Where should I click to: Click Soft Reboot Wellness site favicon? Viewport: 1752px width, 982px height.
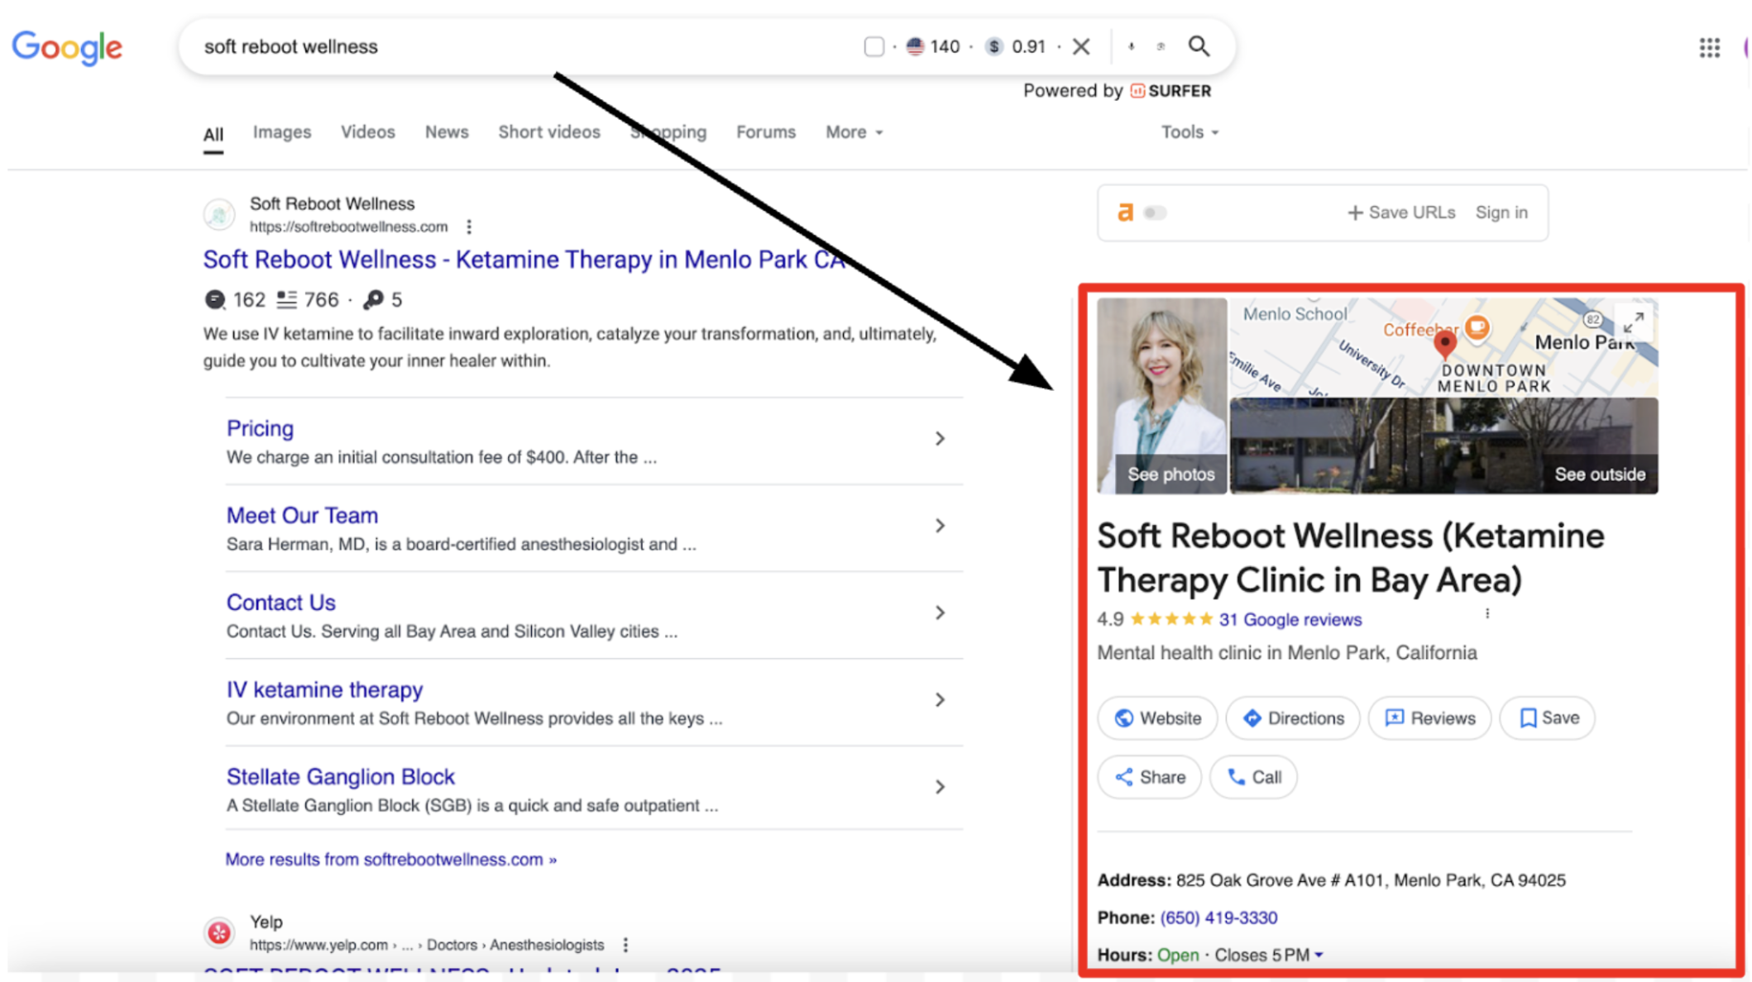click(x=219, y=215)
